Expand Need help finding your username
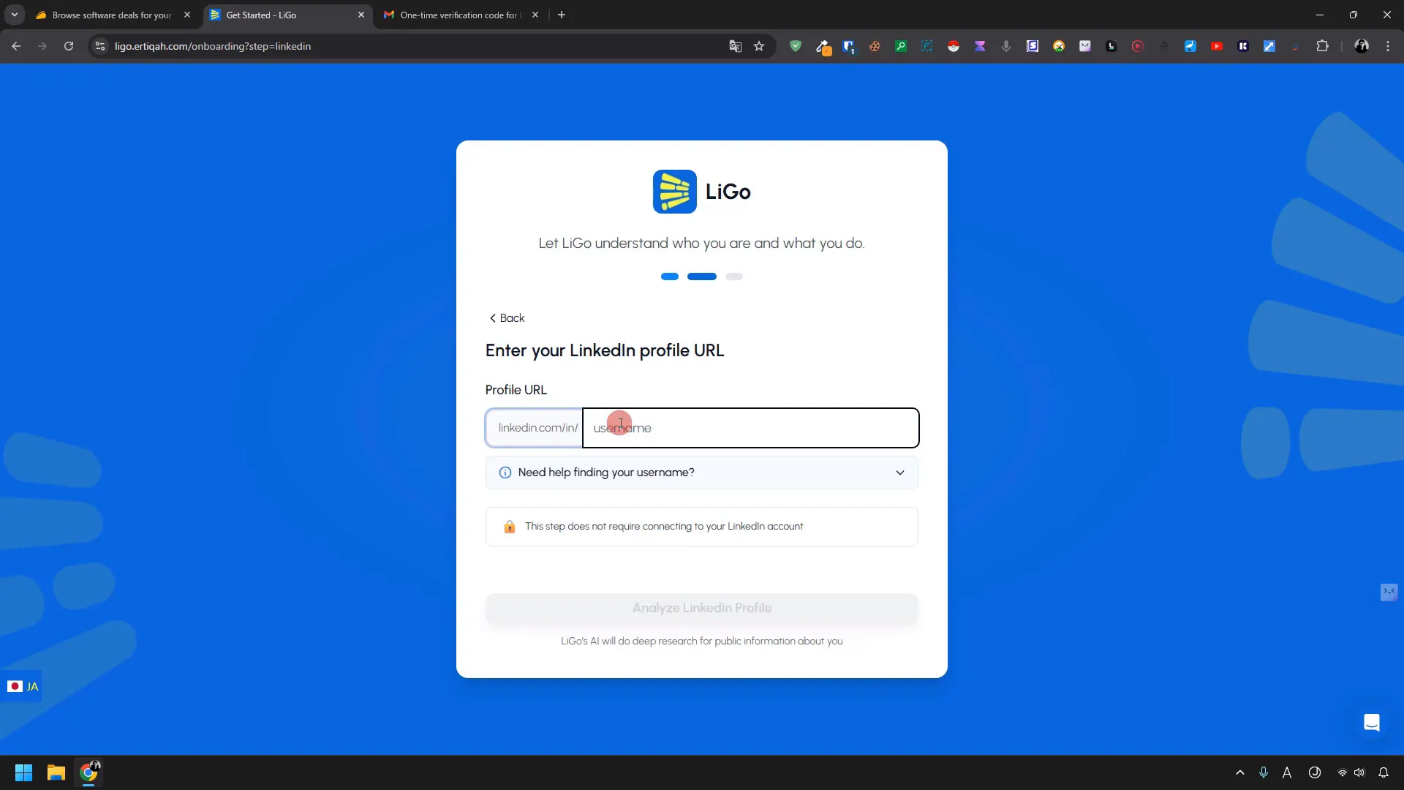The width and height of the screenshot is (1404, 790). pyautogui.click(x=702, y=473)
